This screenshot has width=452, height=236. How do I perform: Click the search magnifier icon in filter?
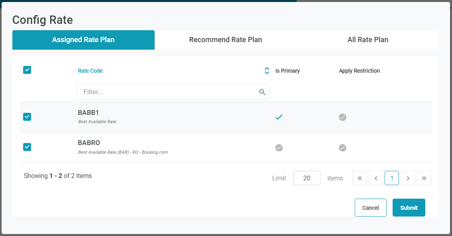pyautogui.click(x=262, y=92)
